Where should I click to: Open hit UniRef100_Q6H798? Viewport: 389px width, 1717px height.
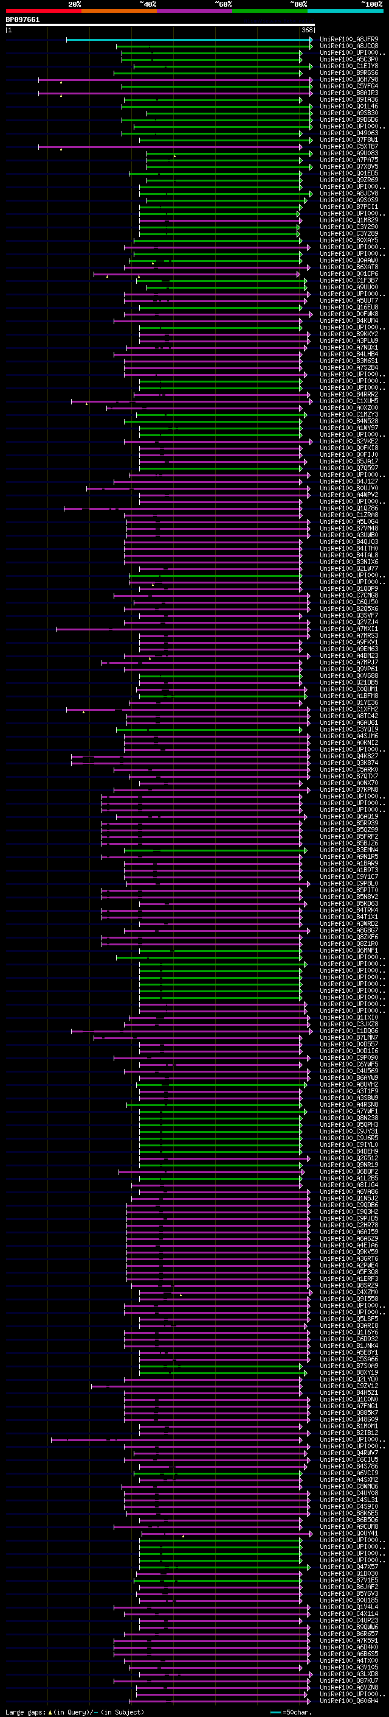point(349,79)
